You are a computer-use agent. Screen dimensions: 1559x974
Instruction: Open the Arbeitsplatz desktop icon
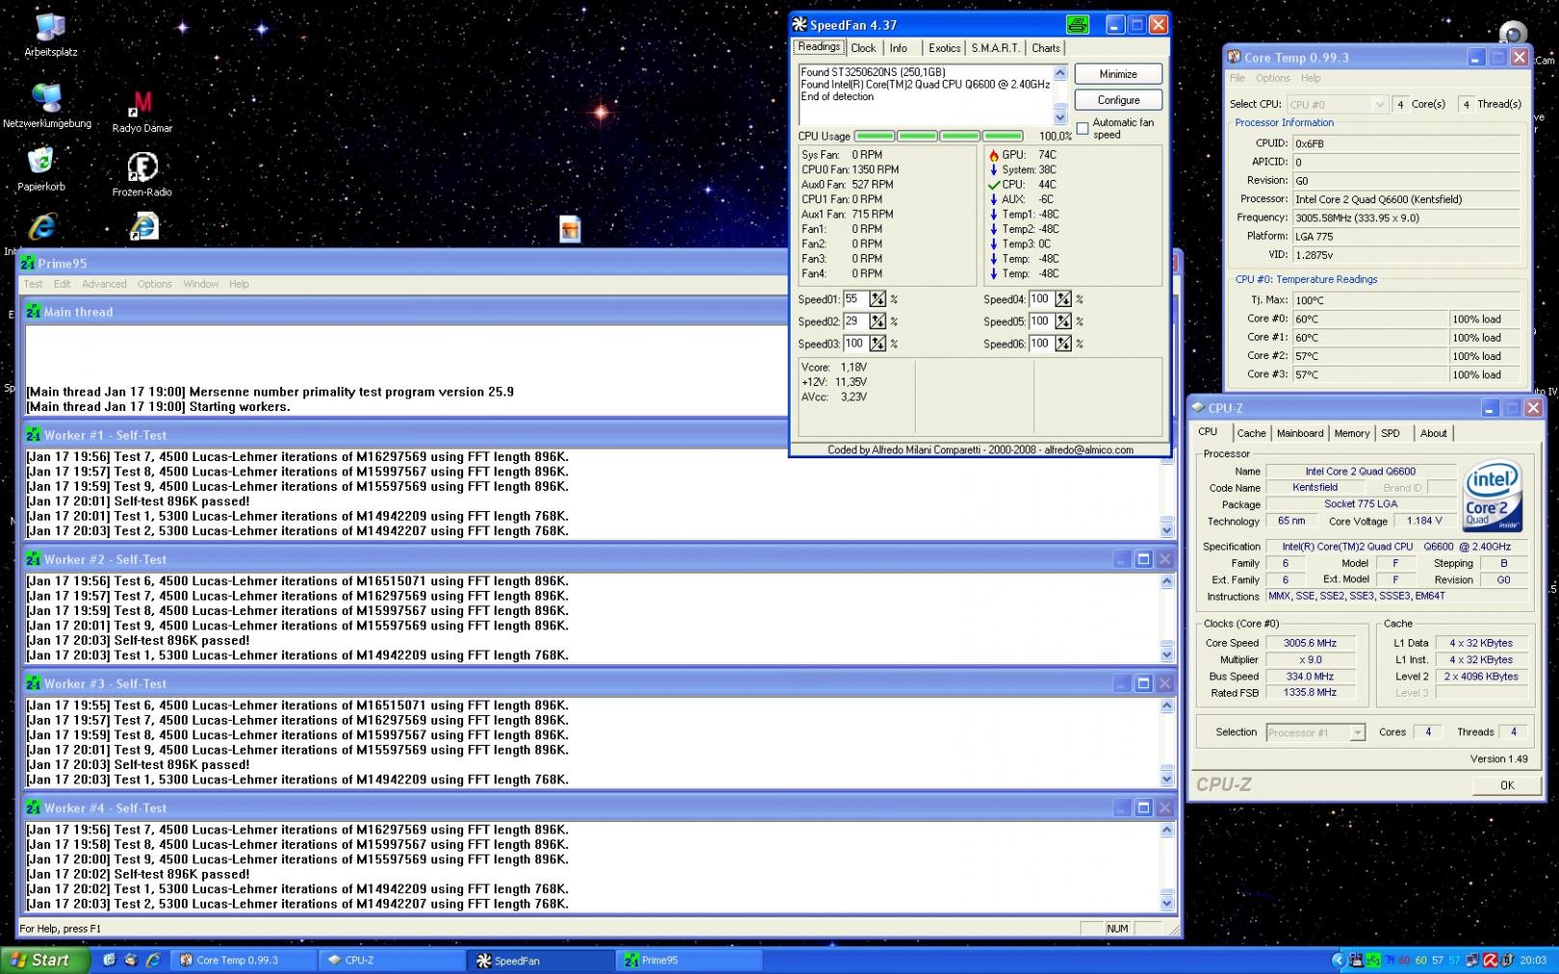[50, 28]
